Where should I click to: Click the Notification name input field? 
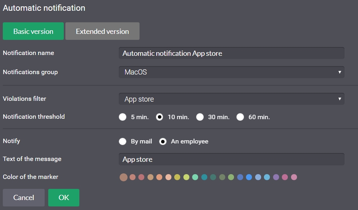point(232,53)
